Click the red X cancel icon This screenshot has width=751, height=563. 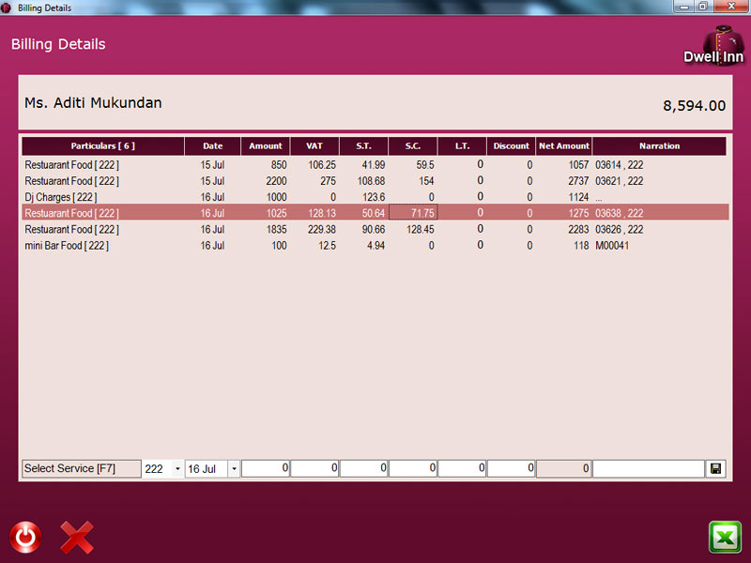(77, 537)
